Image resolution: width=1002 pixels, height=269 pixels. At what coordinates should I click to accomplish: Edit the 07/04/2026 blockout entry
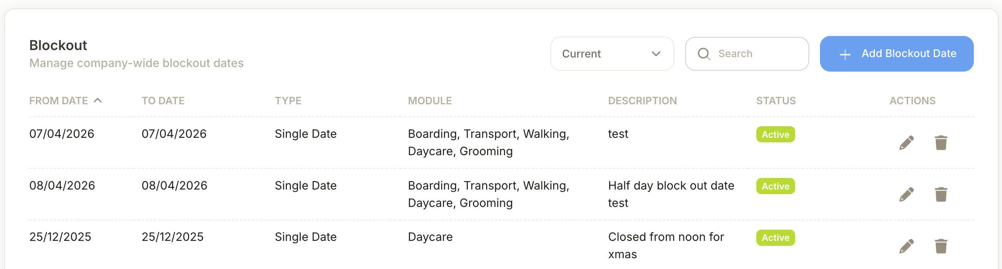point(906,143)
